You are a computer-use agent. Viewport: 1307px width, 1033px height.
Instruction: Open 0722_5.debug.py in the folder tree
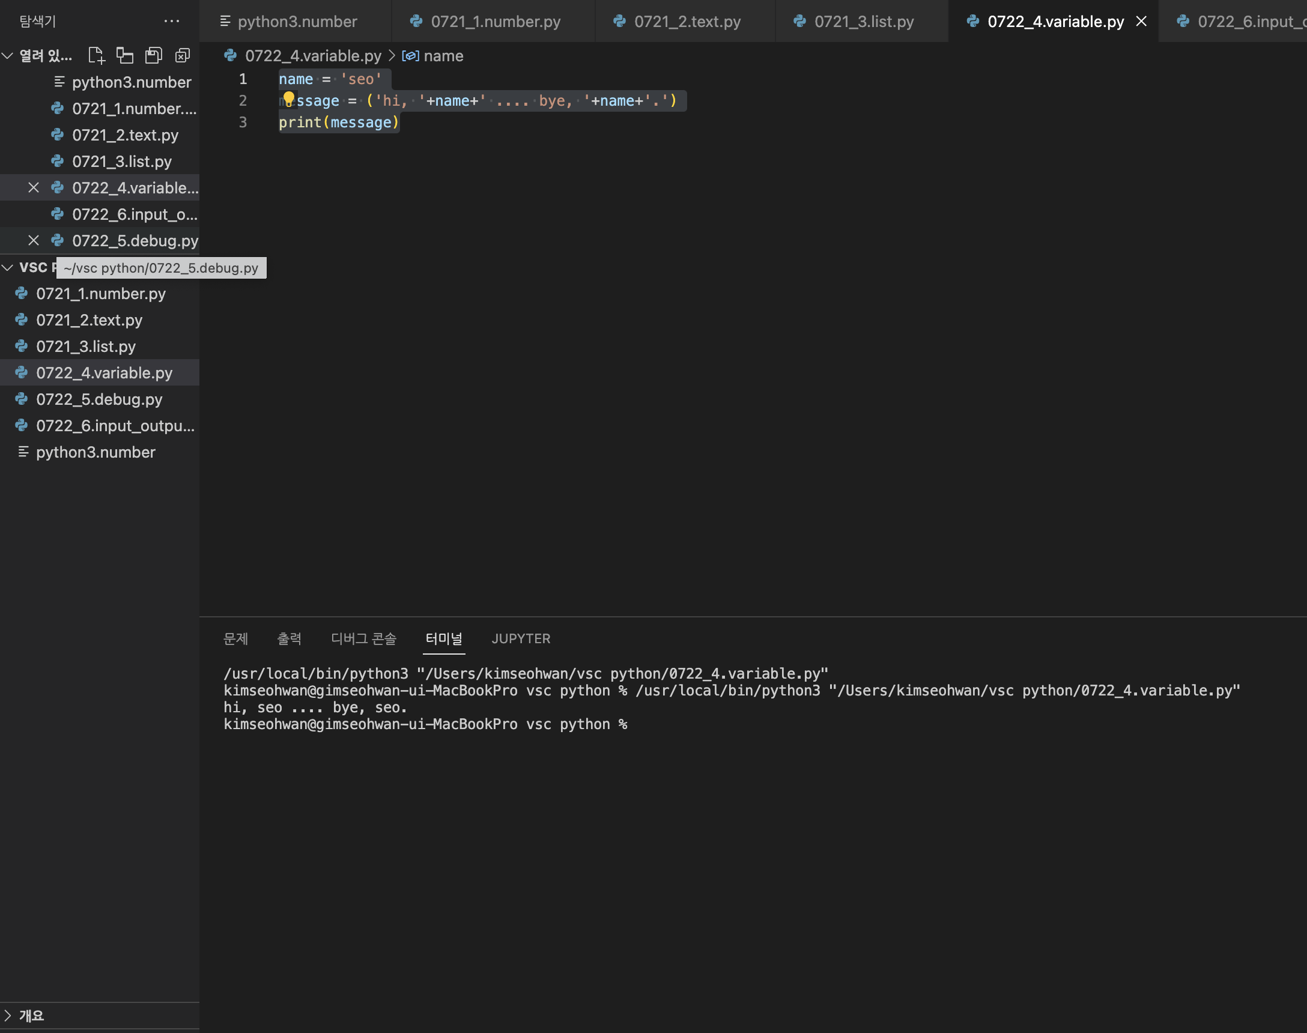pos(99,399)
